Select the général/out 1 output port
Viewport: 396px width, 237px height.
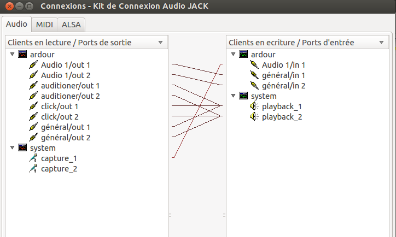click(66, 127)
